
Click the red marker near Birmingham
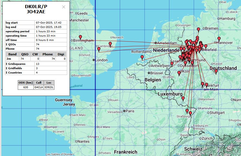80,37
